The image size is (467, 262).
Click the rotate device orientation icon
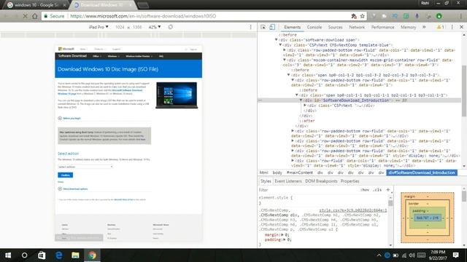pos(170,27)
